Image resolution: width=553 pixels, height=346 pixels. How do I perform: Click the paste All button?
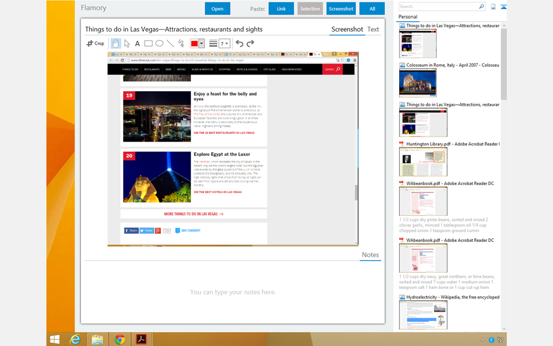(x=372, y=9)
